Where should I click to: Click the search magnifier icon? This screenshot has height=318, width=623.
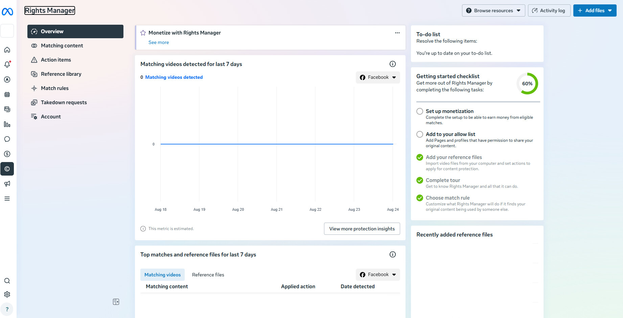[7, 281]
